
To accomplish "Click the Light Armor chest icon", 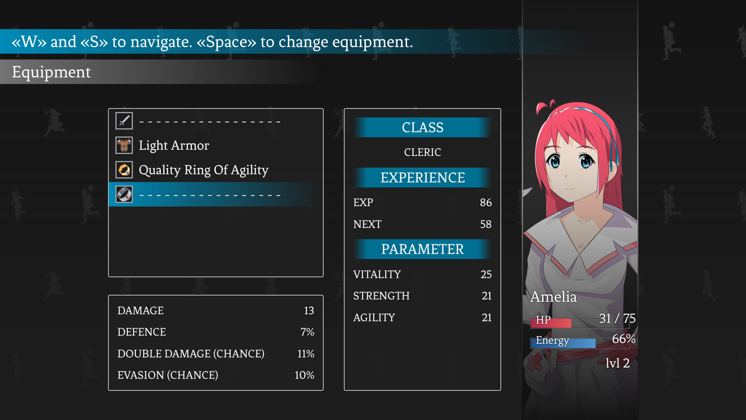I will (124, 145).
